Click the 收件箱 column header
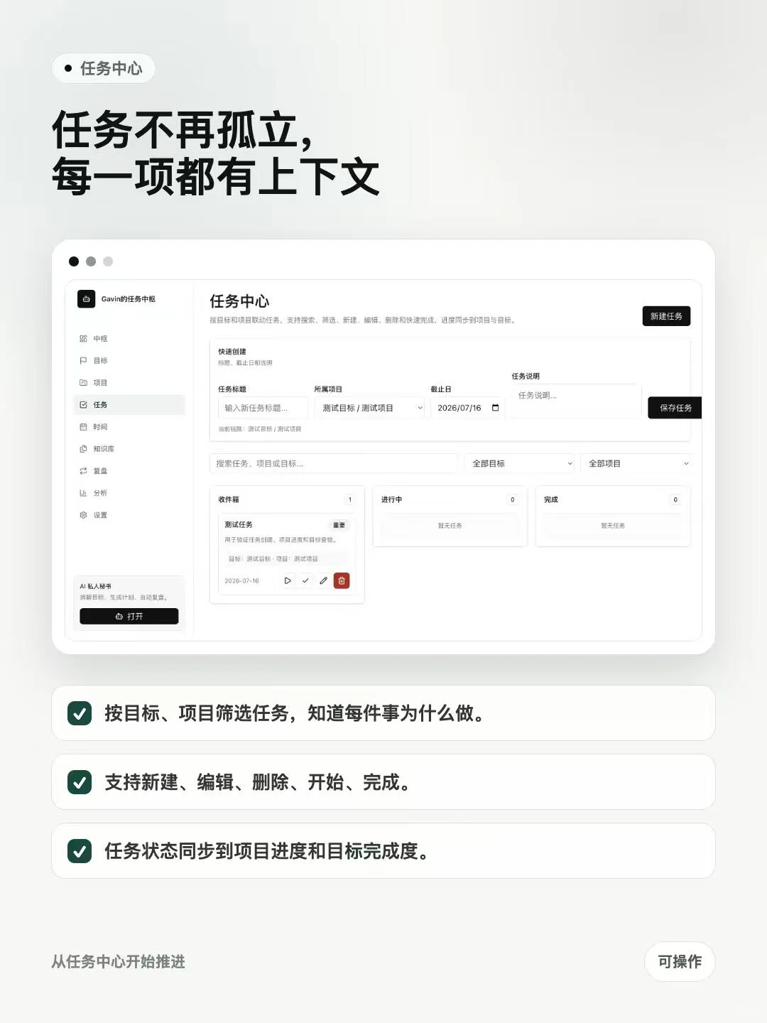Screen dimensions: 767x1023 pyautogui.click(x=229, y=499)
